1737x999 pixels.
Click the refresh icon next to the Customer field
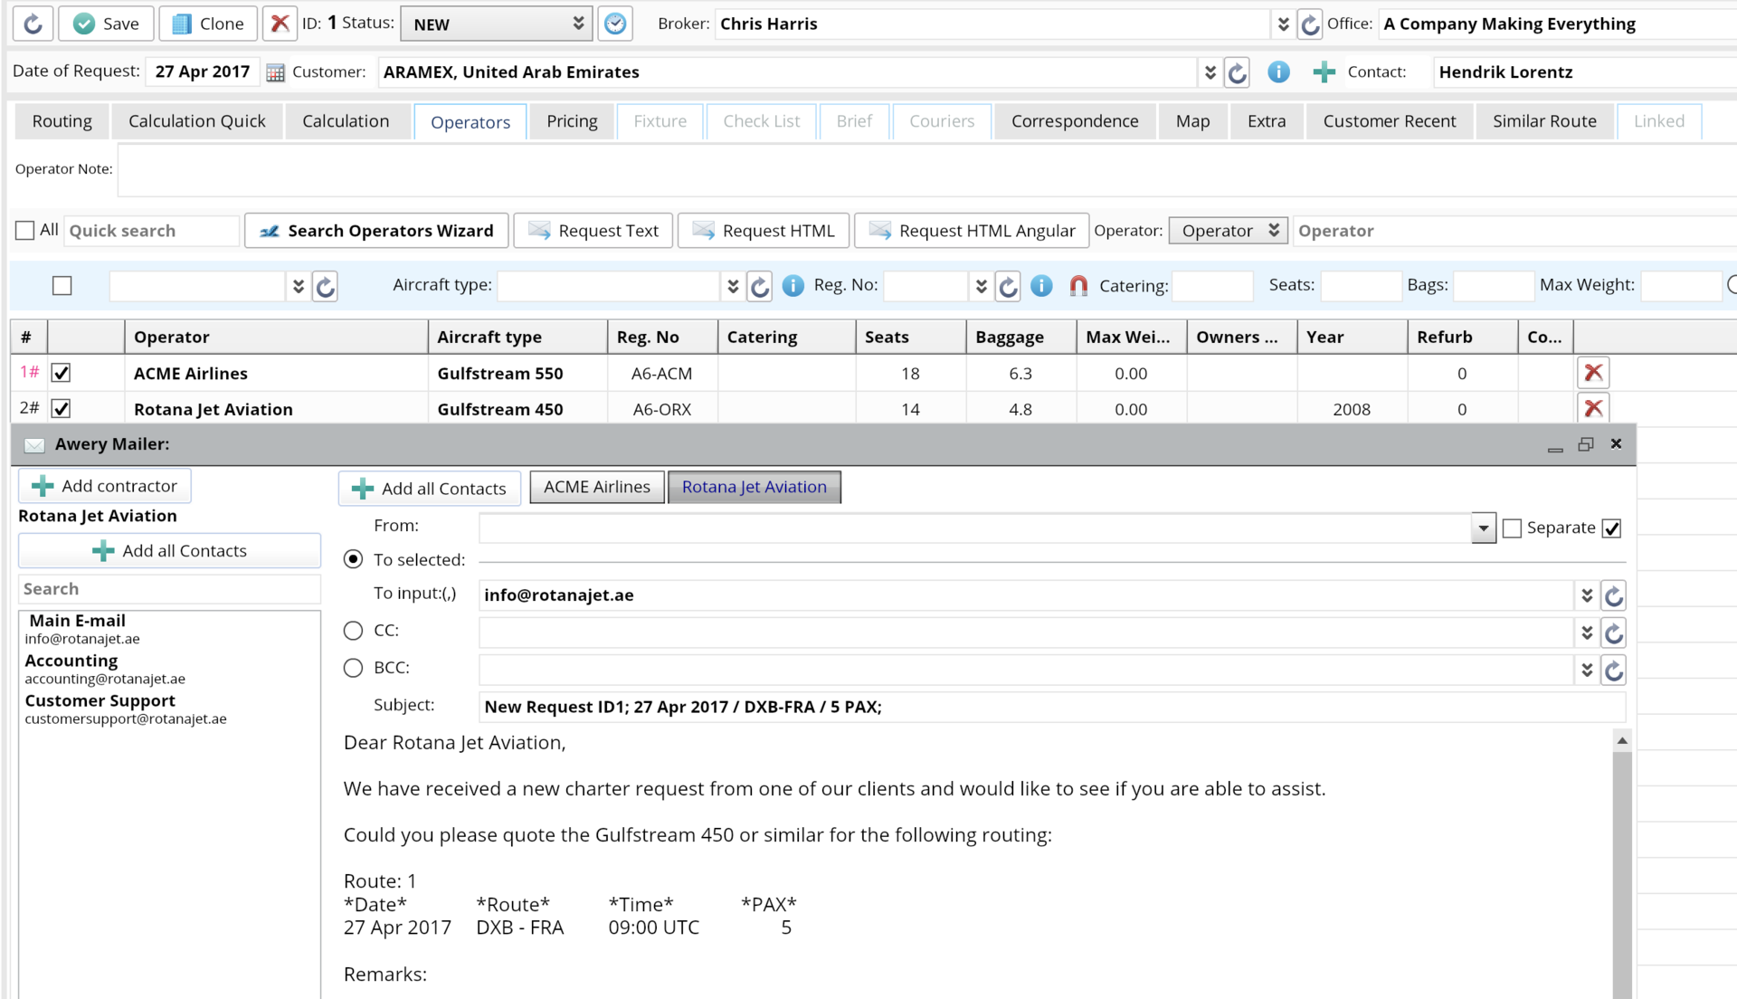(1237, 71)
